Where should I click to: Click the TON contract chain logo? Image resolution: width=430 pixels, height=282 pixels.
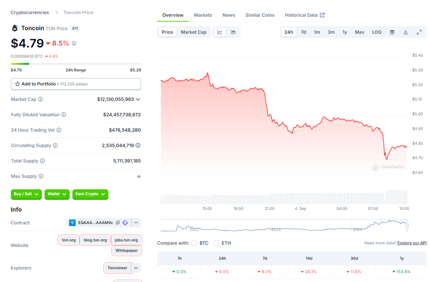(x=73, y=223)
